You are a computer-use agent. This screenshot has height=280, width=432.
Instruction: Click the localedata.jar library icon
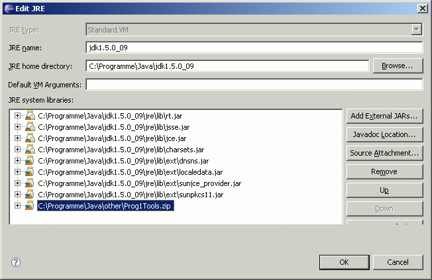(x=29, y=172)
